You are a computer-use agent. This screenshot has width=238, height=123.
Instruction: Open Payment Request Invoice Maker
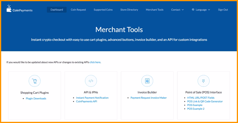pyautogui.click(x=148, y=98)
